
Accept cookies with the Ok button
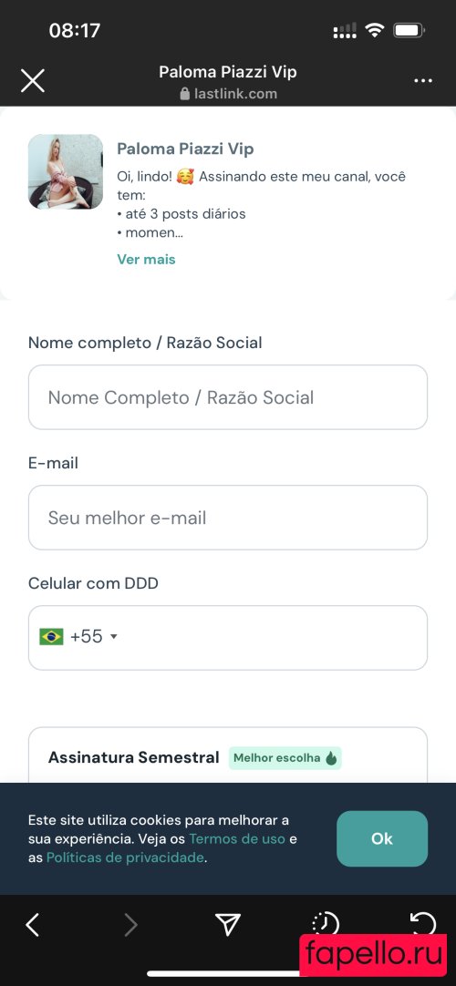coord(382,839)
